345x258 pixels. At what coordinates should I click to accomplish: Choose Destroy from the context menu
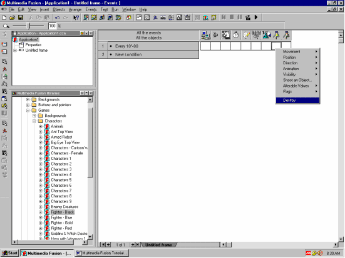[x=297, y=101]
